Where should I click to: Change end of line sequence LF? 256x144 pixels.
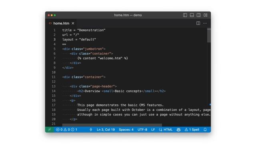coord(153,130)
